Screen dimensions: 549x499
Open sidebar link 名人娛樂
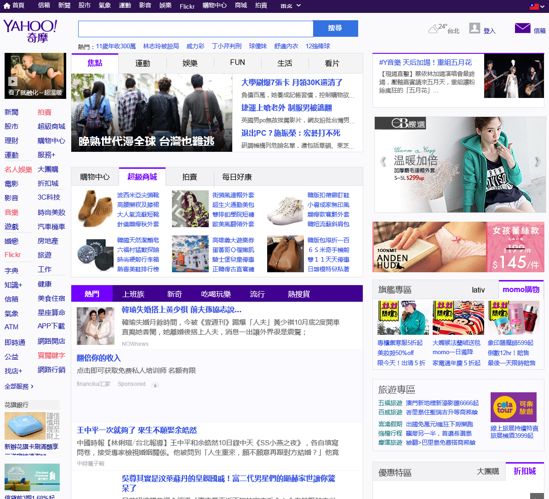click(x=18, y=170)
